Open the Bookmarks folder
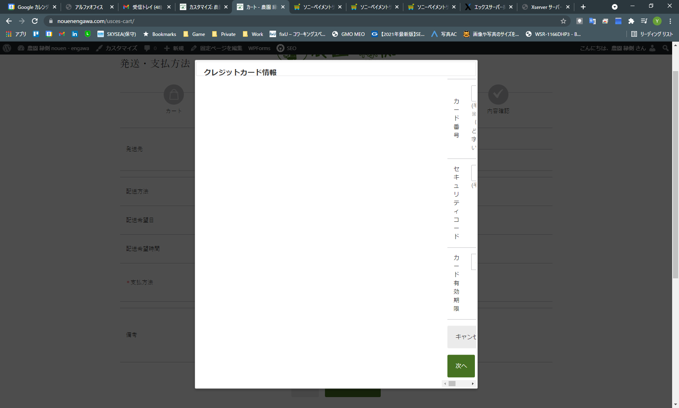This screenshot has width=679, height=408. [160, 34]
